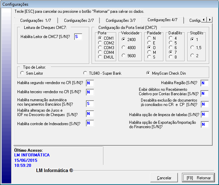Choose EMUL as the serial port
The width and height of the screenshot is (219, 185).
[x=100, y=57]
